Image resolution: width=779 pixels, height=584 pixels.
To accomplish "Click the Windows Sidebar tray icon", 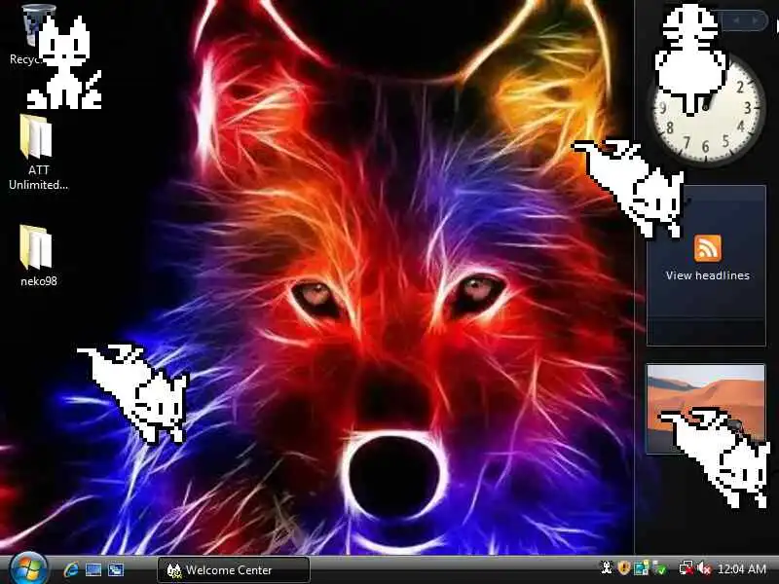I will (x=642, y=567).
